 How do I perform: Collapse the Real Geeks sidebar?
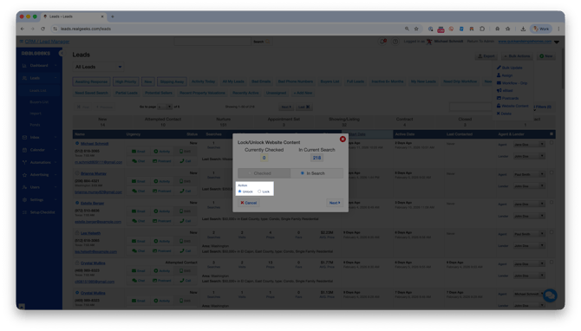click(61, 54)
